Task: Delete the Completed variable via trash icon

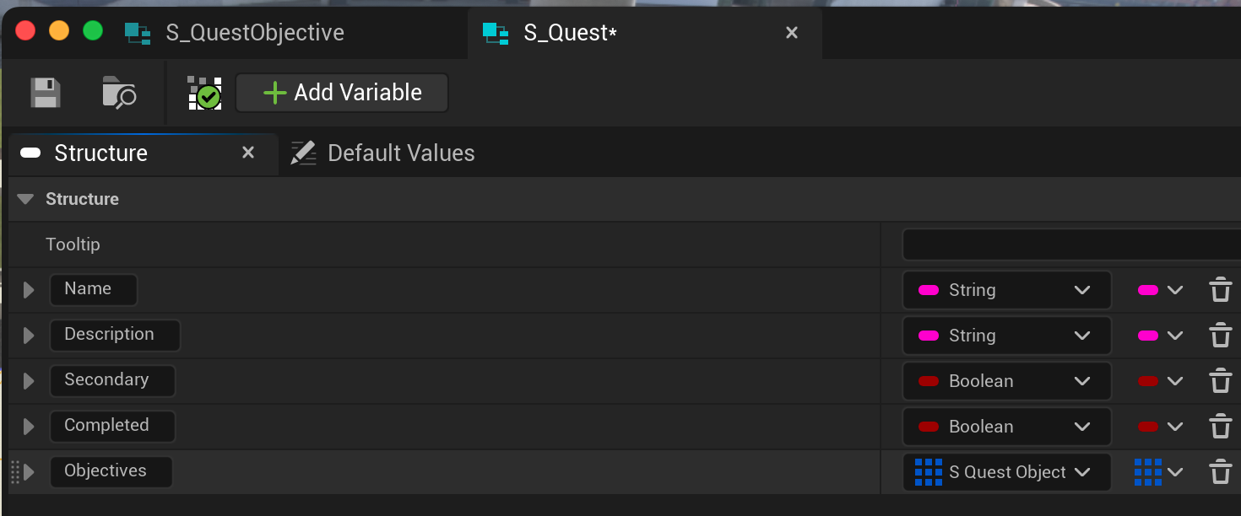Action: 1220,427
